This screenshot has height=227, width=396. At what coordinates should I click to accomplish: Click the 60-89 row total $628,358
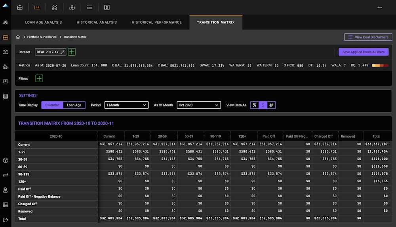click(379, 166)
